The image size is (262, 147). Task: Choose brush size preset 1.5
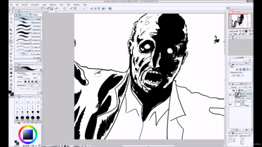coord(27,101)
